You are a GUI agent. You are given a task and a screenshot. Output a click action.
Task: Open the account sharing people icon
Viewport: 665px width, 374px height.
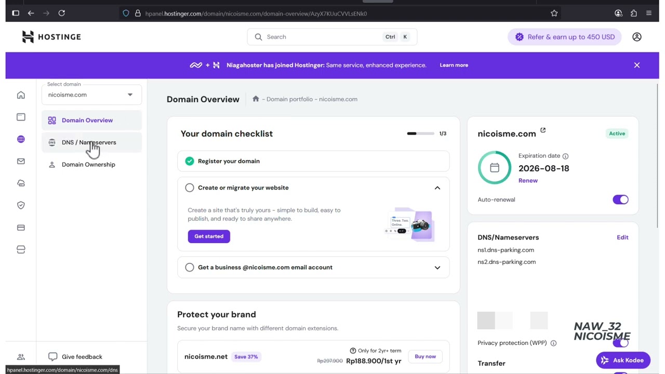(x=21, y=357)
